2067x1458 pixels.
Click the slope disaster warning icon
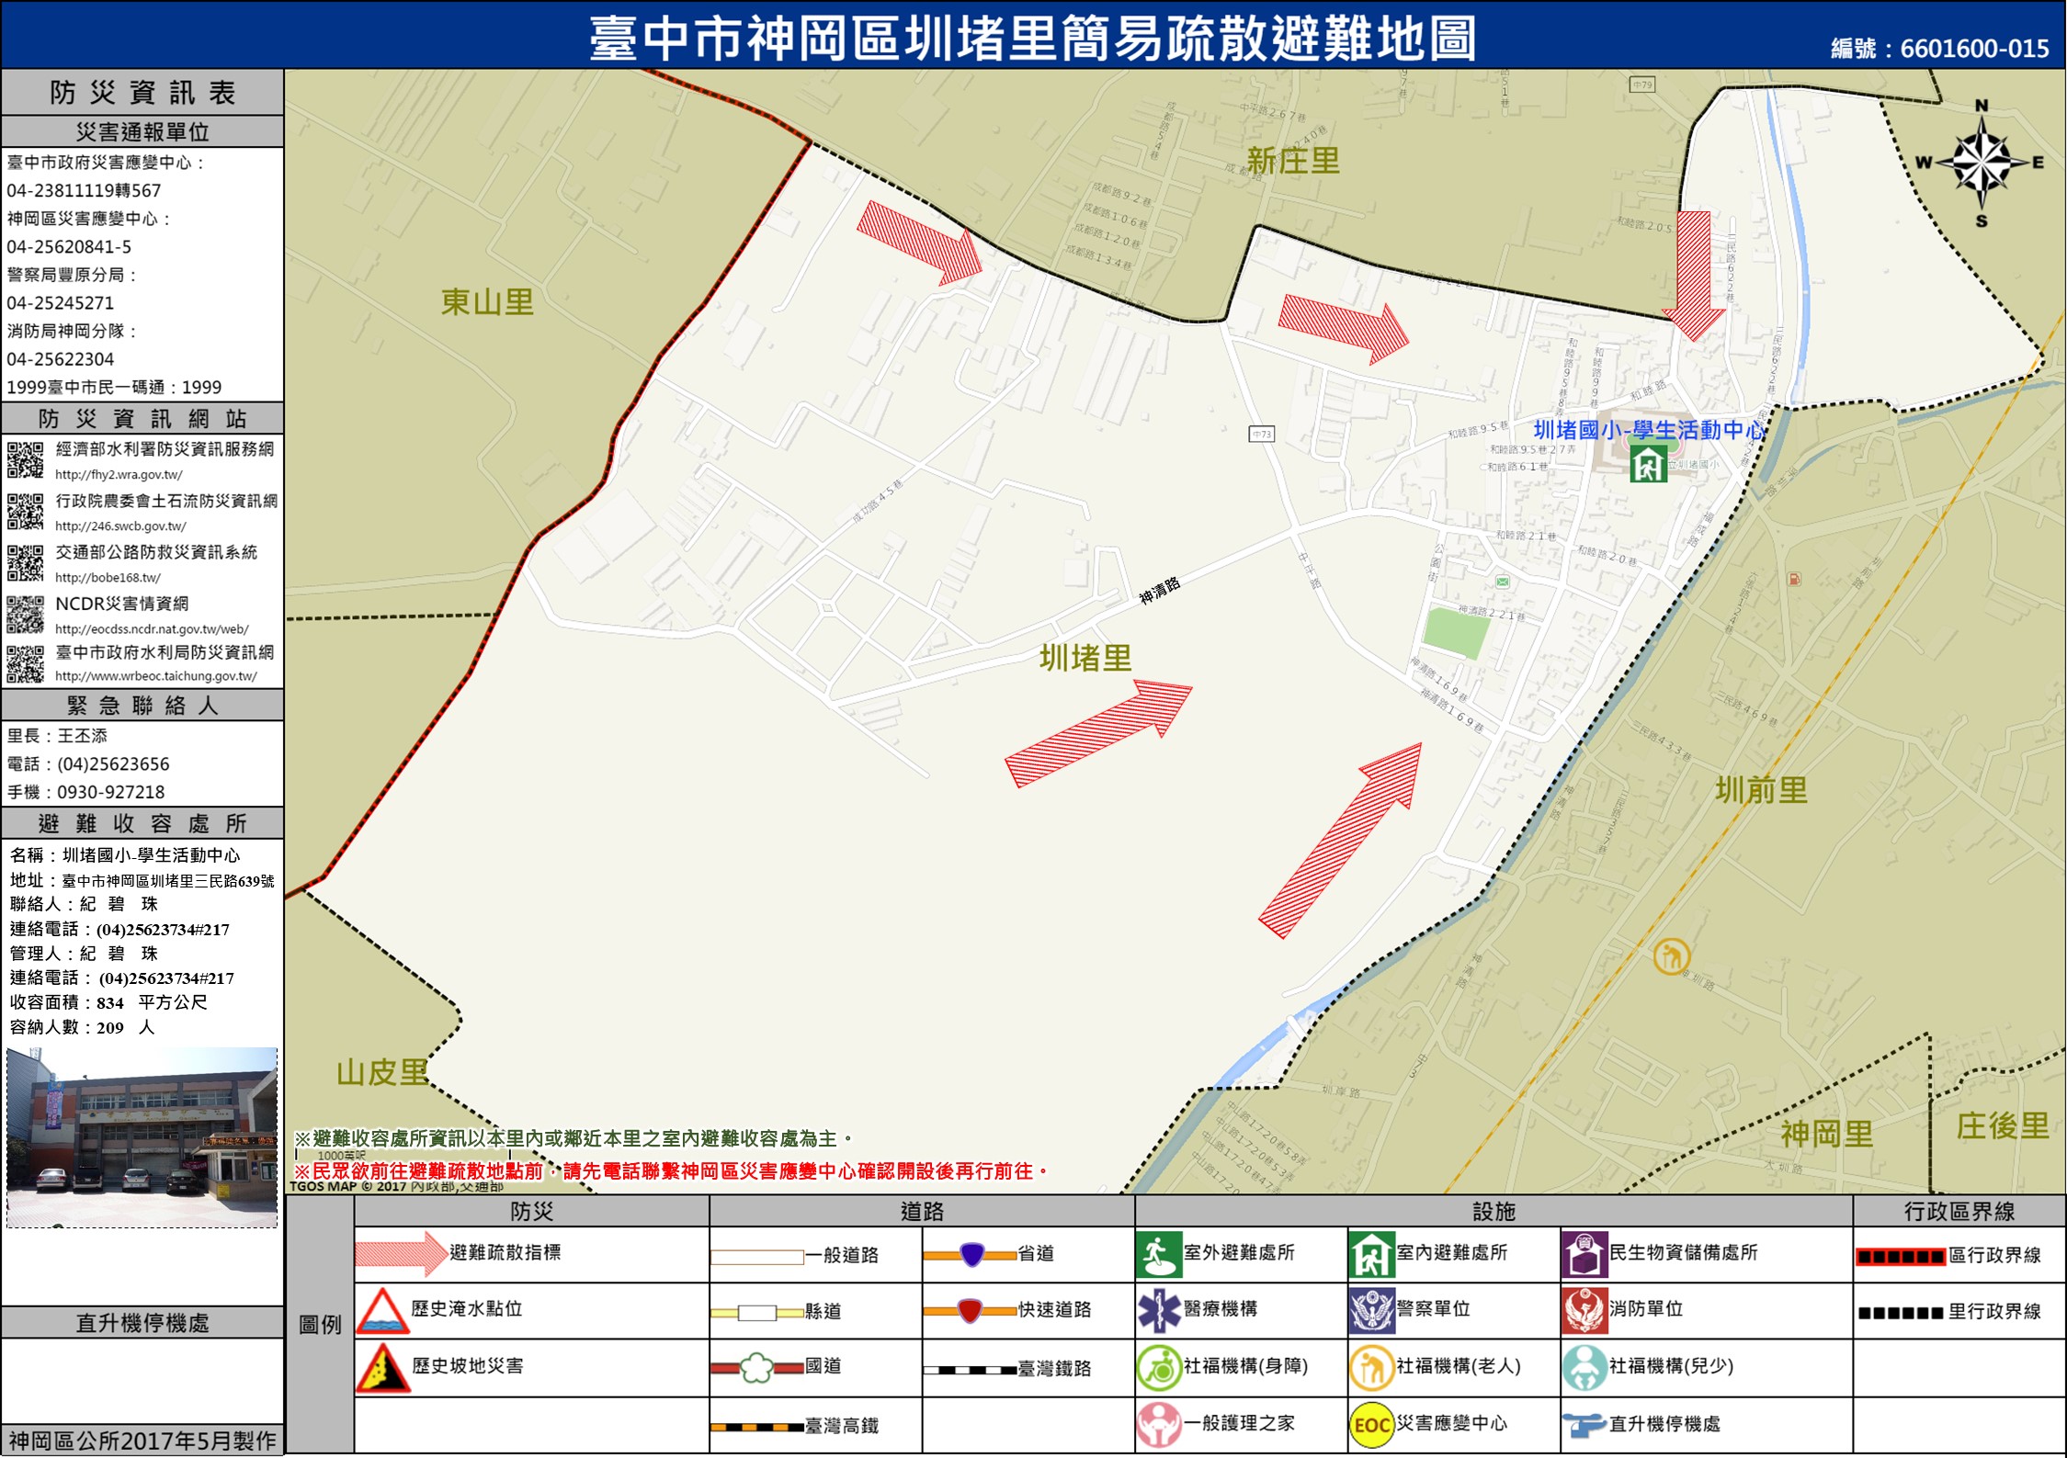click(x=382, y=1368)
